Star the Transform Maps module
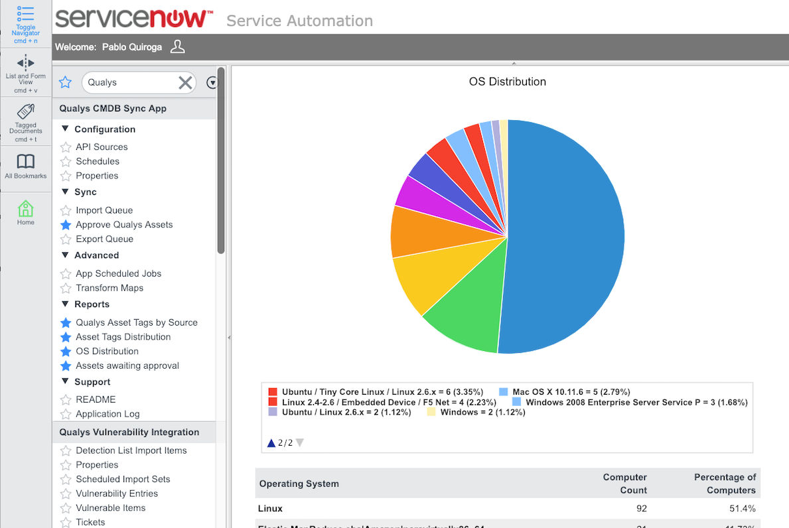 [66, 288]
